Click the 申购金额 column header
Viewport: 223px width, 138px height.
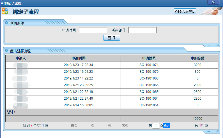pos(197,59)
